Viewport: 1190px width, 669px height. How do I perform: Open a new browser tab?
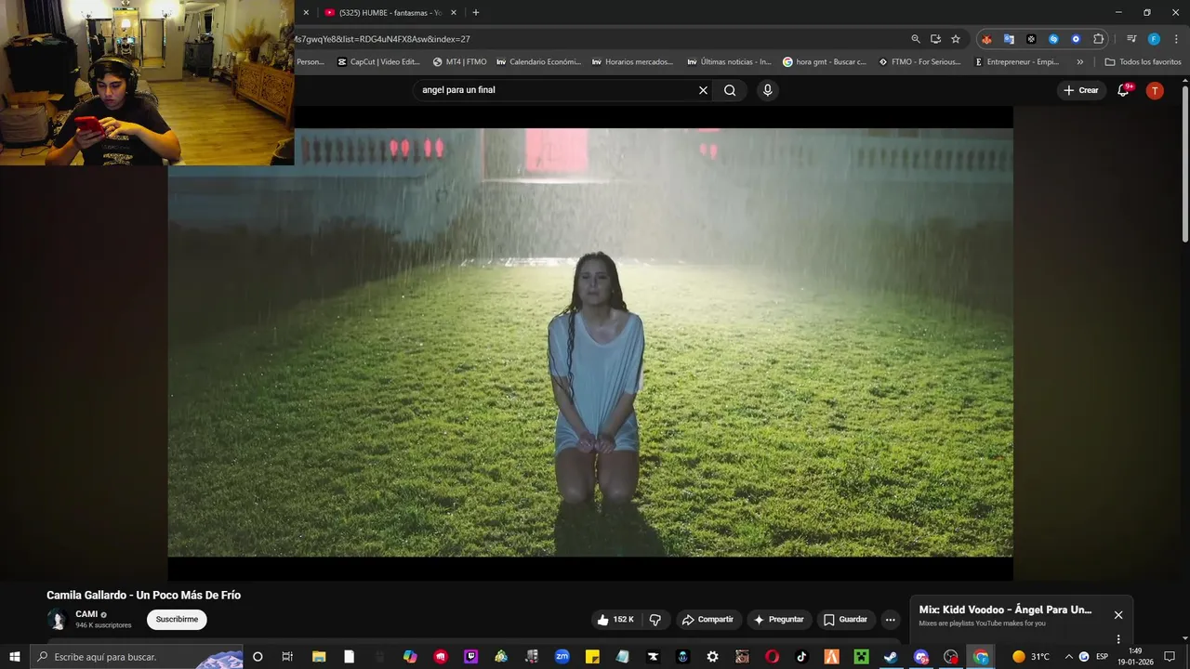click(476, 12)
